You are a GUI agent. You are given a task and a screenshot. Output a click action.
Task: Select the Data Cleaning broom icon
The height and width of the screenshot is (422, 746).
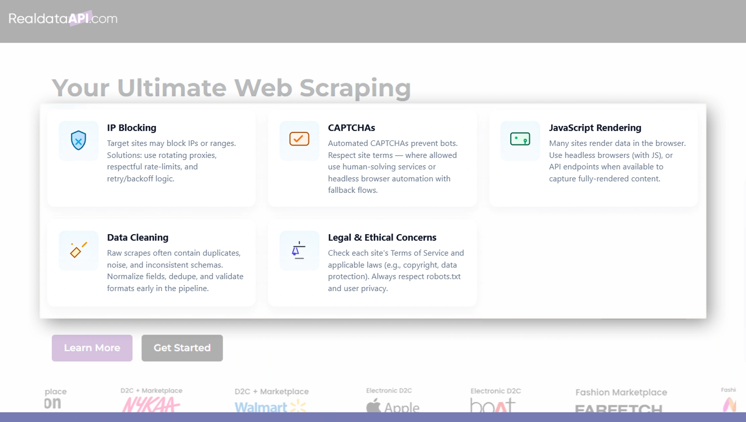pyautogui.click(x=78, y=250)
